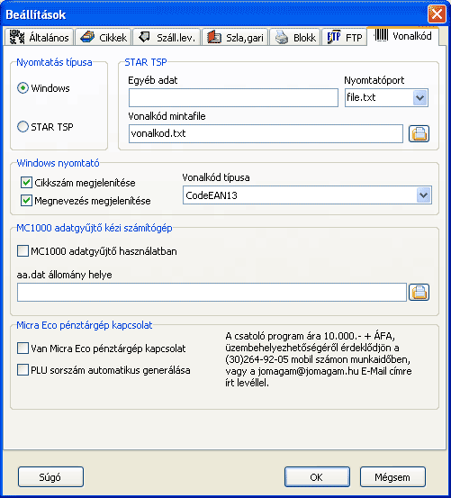451x498 pixels.
Task: Switch to the Vonalkód tab
Action: pos(402,36)
